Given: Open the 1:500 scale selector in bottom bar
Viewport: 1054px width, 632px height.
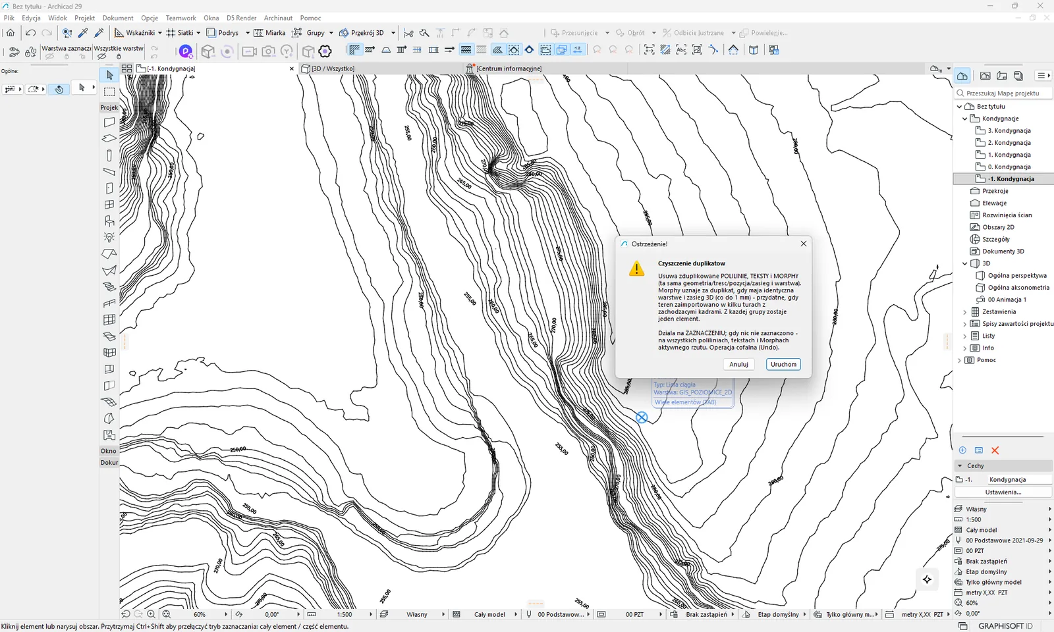Looking at the screenshot, I should pos(341,614).
